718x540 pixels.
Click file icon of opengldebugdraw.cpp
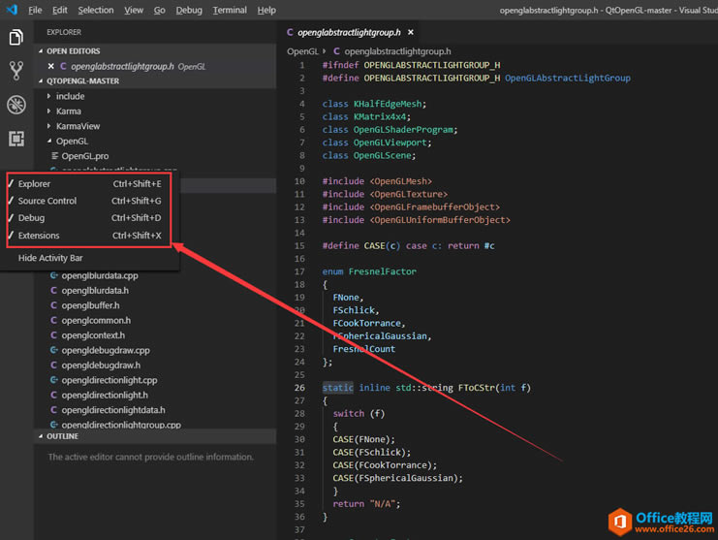(54, 350)
